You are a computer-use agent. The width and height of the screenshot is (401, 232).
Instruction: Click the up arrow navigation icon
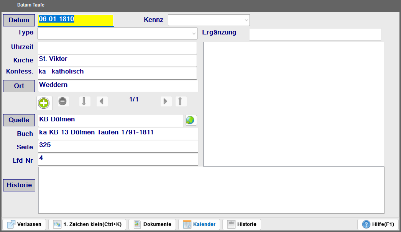(181, 101)
